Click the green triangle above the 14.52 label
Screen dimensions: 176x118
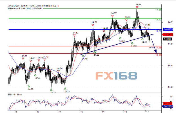[x=94, y=52]
